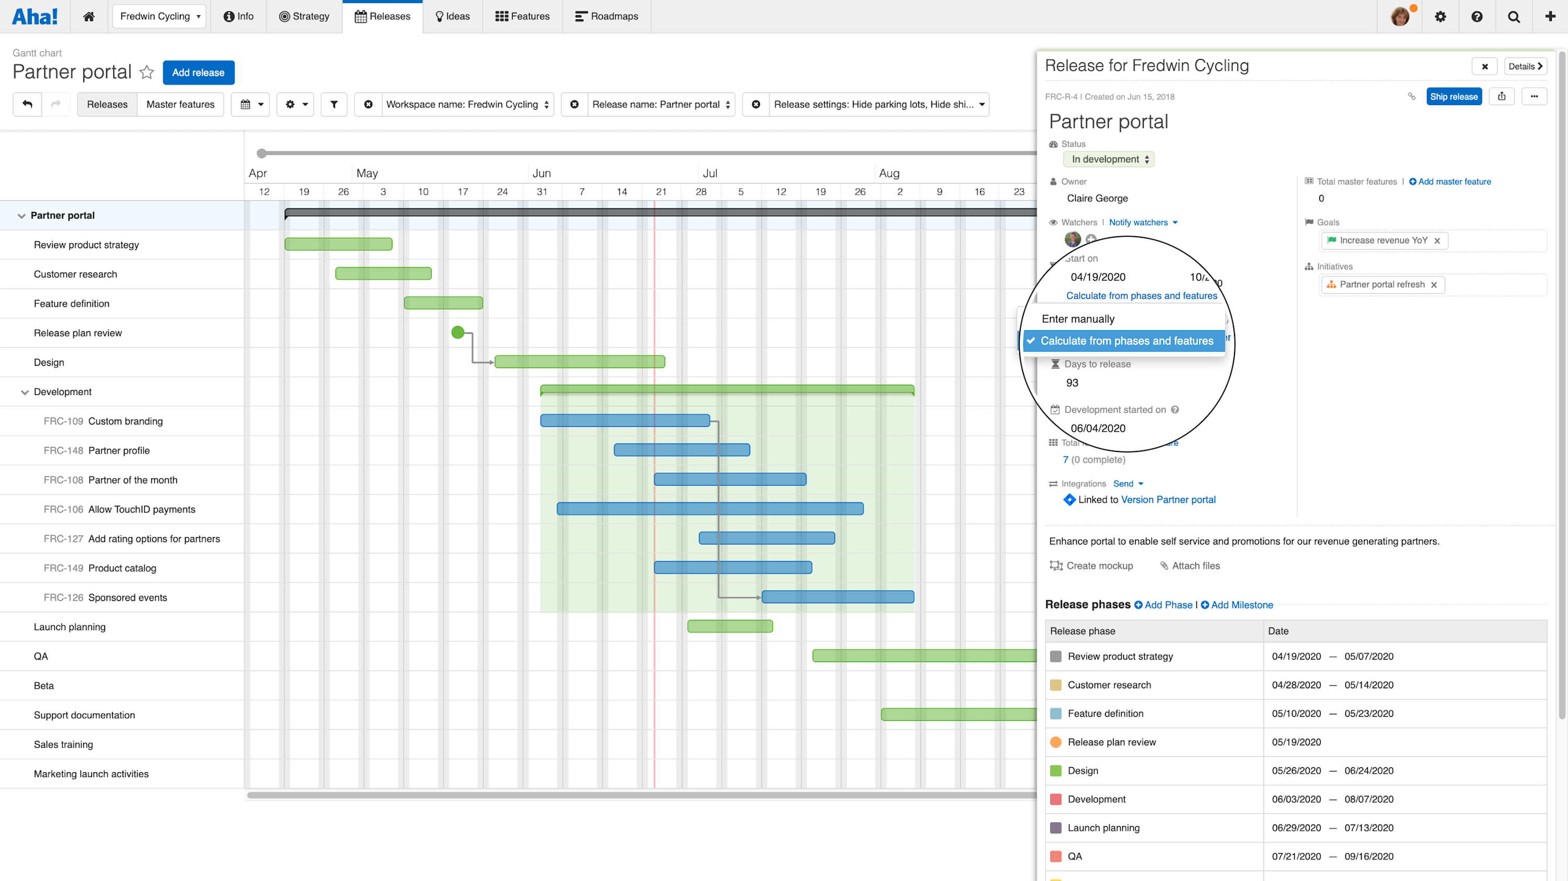
Task: Click the timeline zoom slider handle
Action: [x=263, y=153]
